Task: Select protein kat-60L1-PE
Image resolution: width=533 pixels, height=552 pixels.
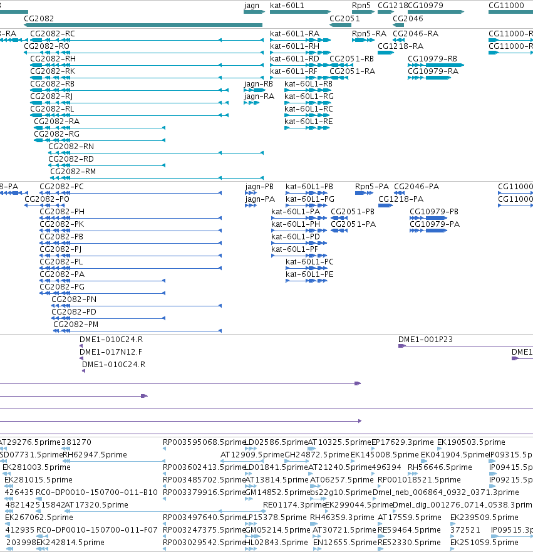Action: point(309,274)
